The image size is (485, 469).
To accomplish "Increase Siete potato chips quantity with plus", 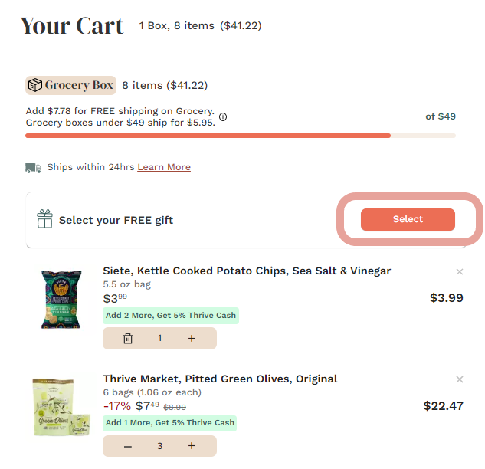I will pyautogui.click(x=192, y=338).
